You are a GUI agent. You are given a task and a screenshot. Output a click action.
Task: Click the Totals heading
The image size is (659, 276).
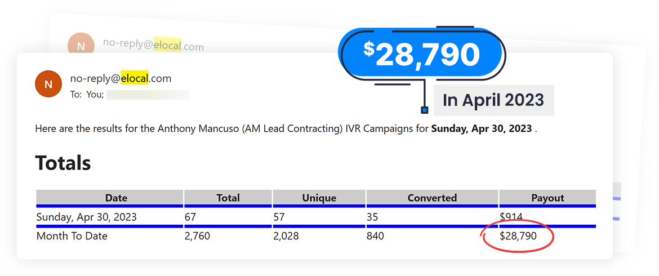click(63, 163)
